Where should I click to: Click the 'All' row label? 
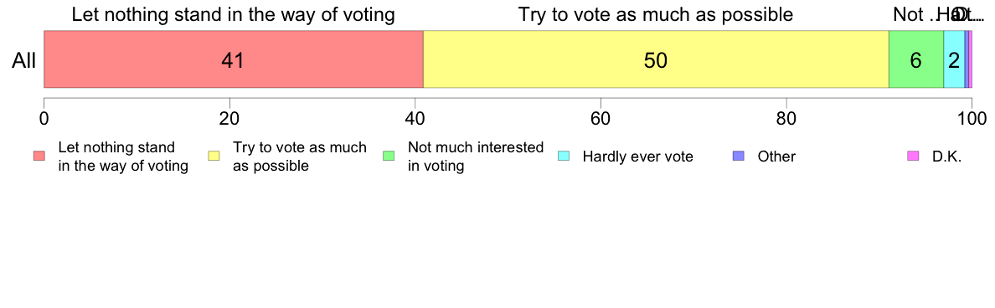[24, 60]
